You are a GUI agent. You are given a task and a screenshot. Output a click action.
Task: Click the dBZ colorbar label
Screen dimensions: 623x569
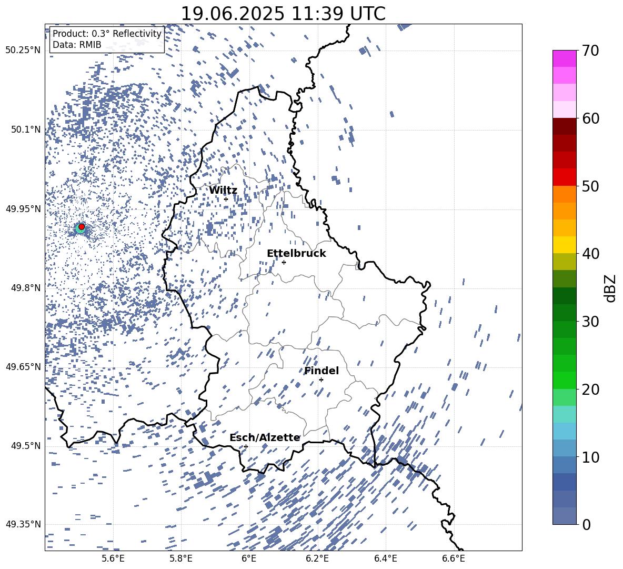pyautogui.click(x=610, y=288)
